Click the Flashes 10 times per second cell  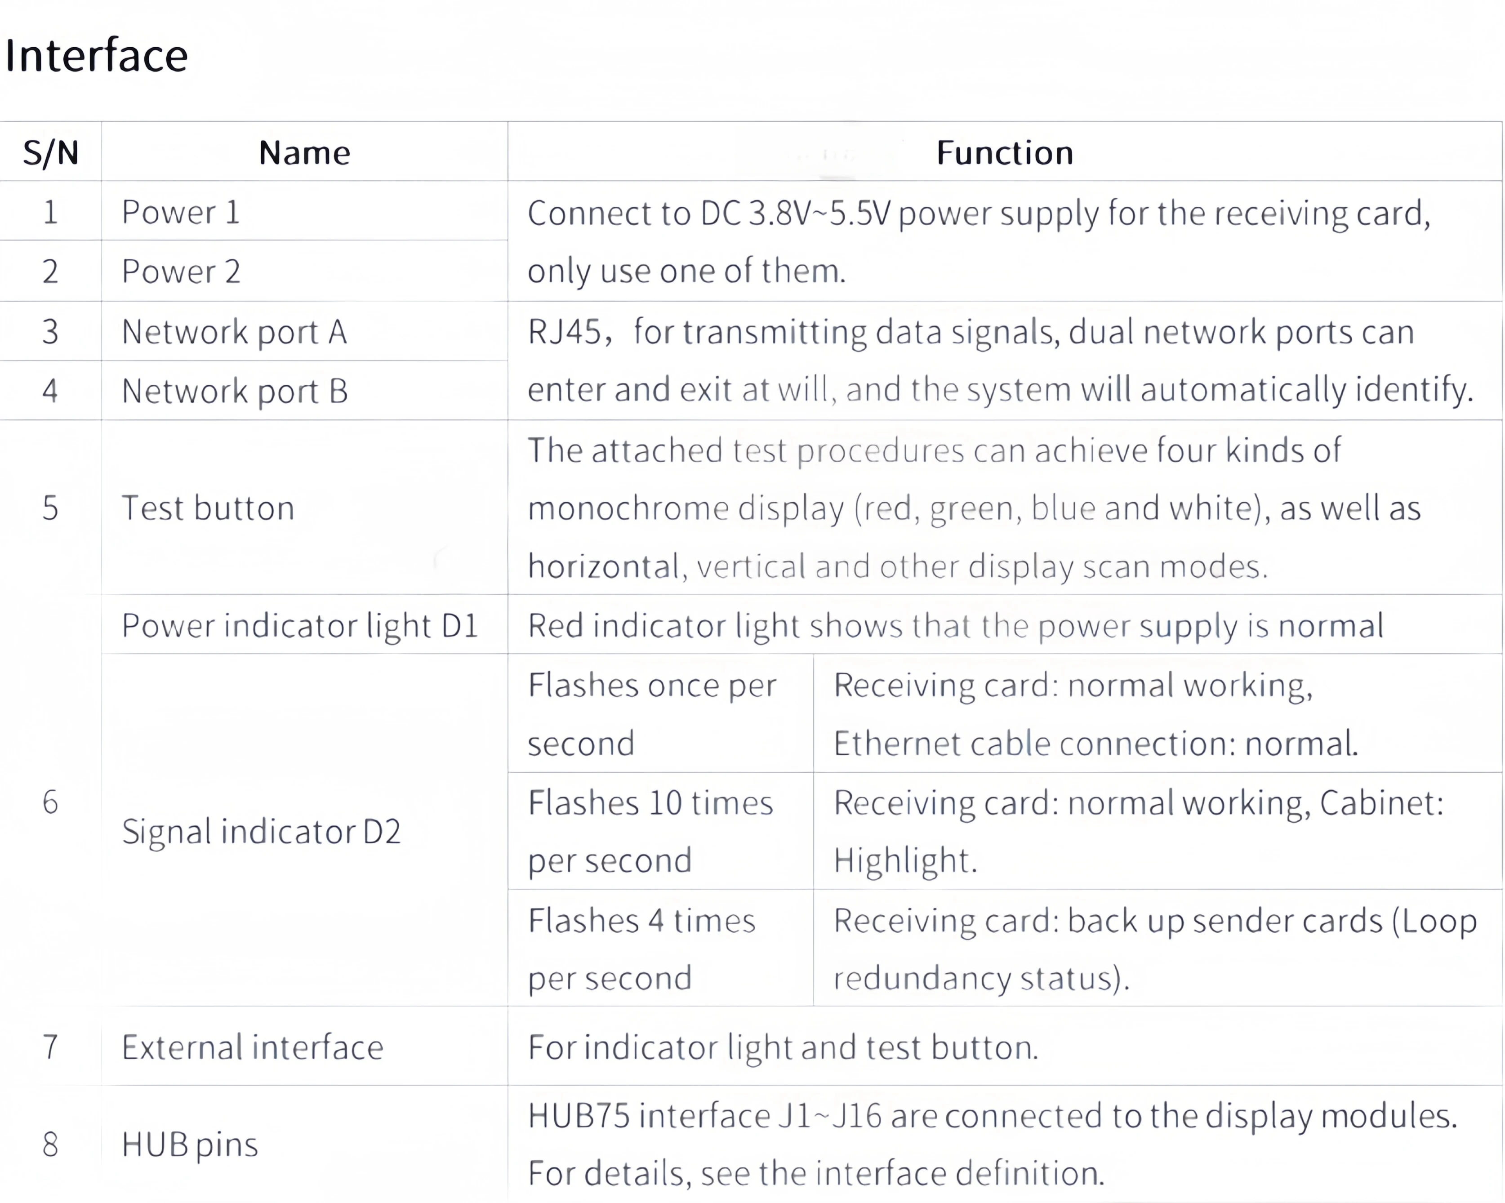pyautogui.click(x=650, y=831)
